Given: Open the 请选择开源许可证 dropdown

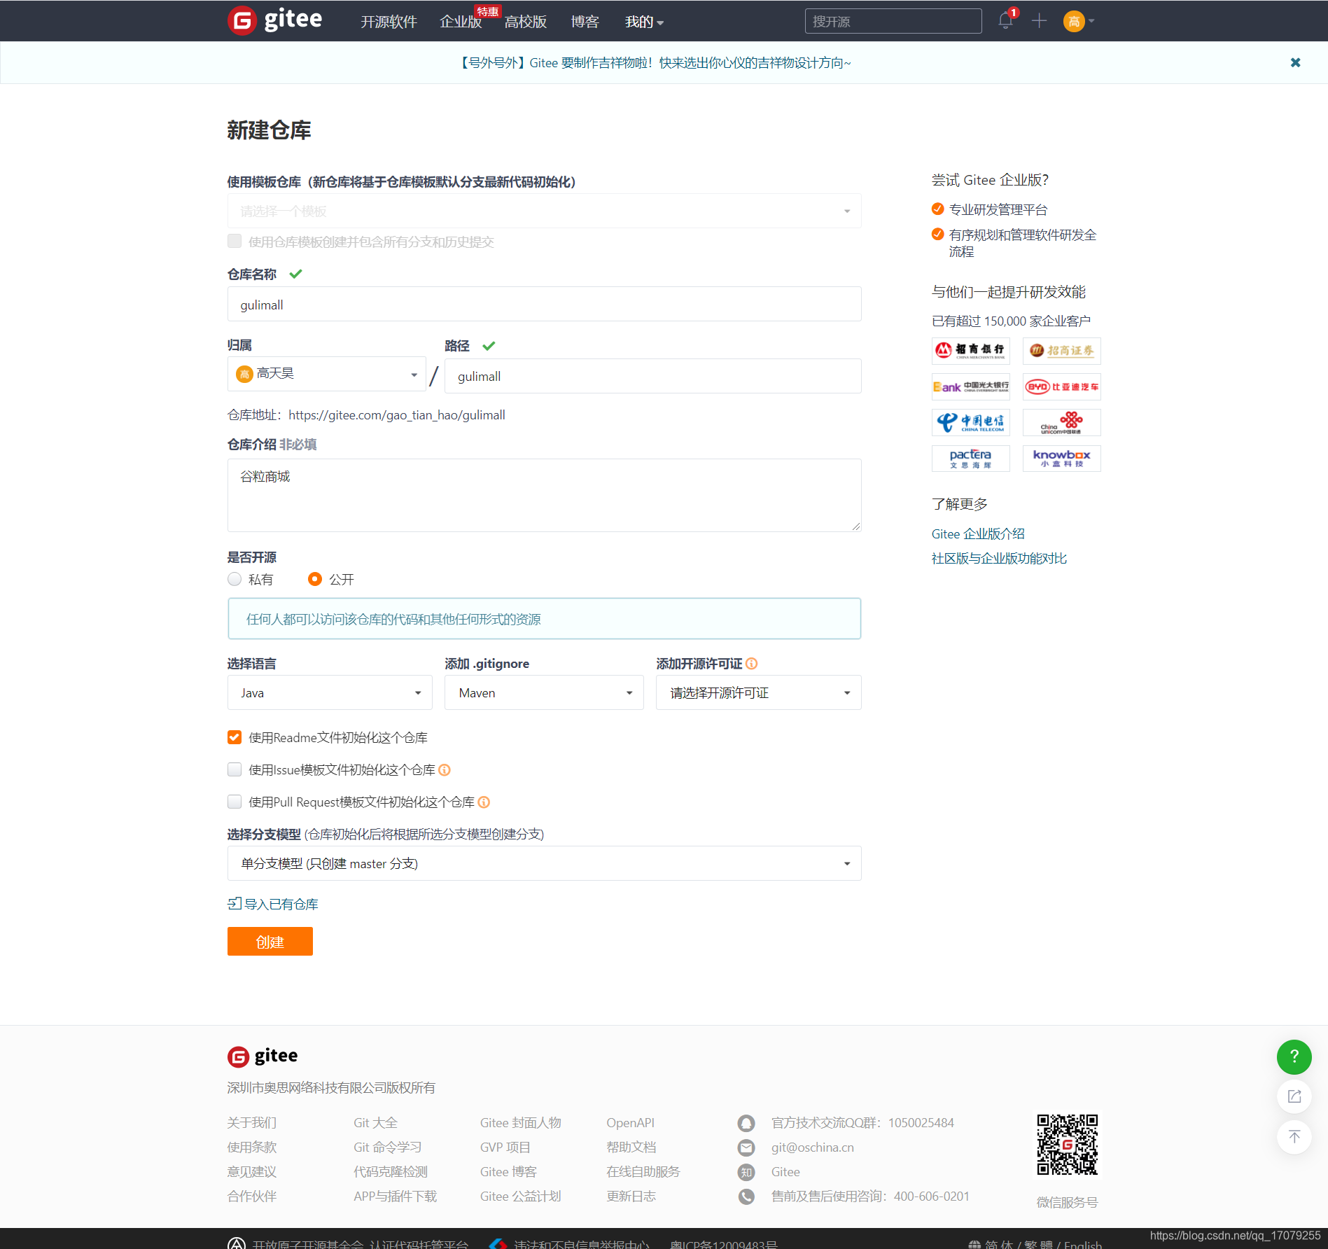Looking at the screenshot, I should 758,692.
